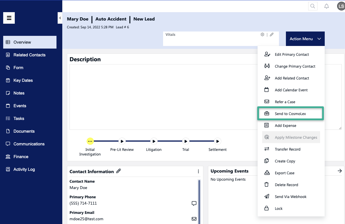Edit Vitals with the pencil icon
Image resolution: width=345 pixels, height=224 pixels.
tap(272, 34)
